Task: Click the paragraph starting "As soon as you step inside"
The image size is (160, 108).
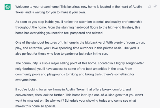Action: point(79,27)
